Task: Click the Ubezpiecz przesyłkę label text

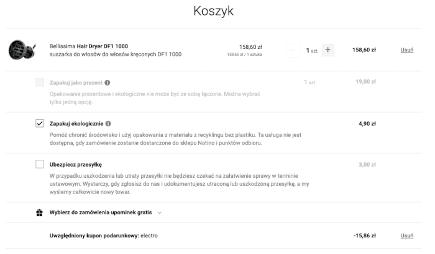Action: point(75,164)
